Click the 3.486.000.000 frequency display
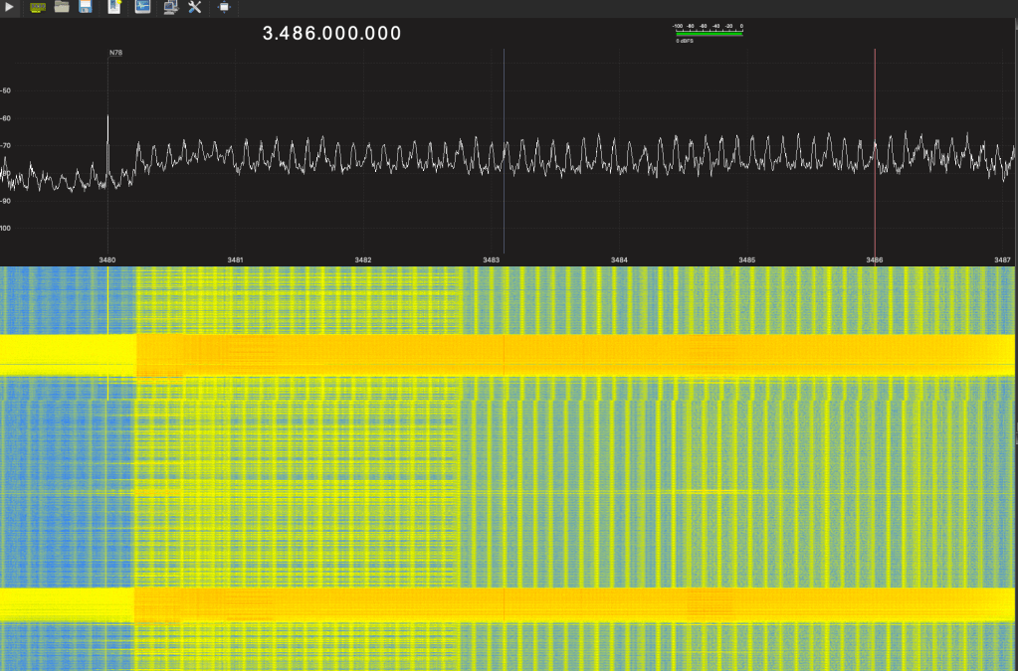1018x671 pixels. 331,34
